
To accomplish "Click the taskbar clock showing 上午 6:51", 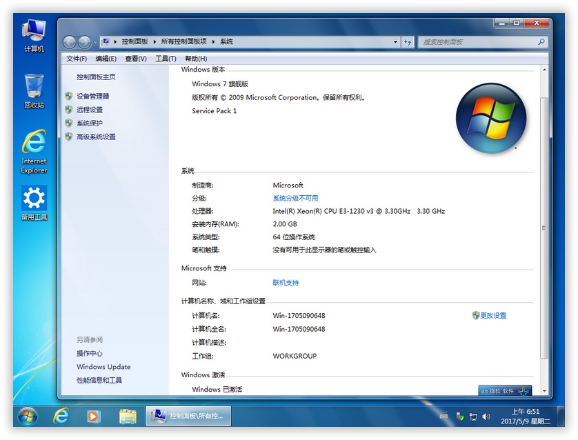I will [526, 417].
